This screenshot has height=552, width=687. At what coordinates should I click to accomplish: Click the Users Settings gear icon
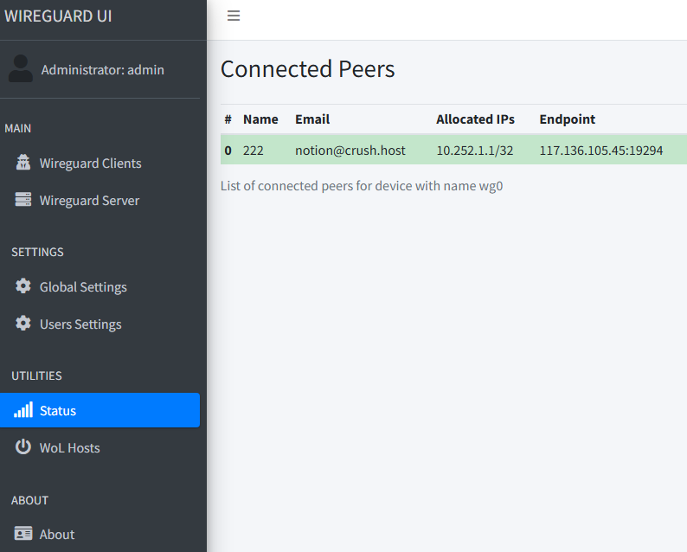tap(23, 324)
